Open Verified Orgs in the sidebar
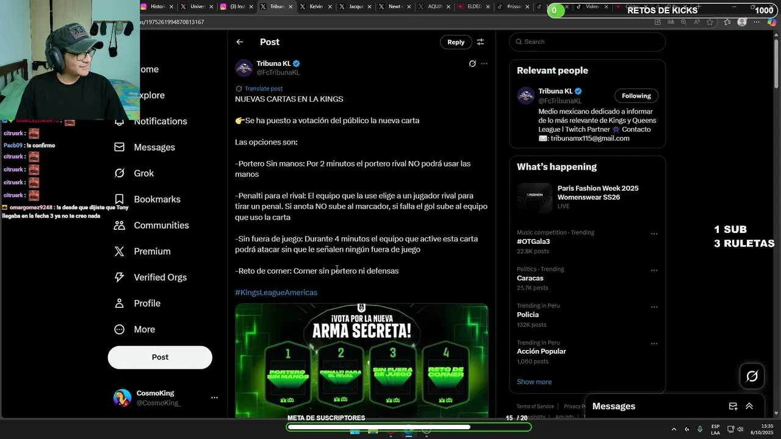The height and width of the screenshot is (439, 781). tap(160, 277)
